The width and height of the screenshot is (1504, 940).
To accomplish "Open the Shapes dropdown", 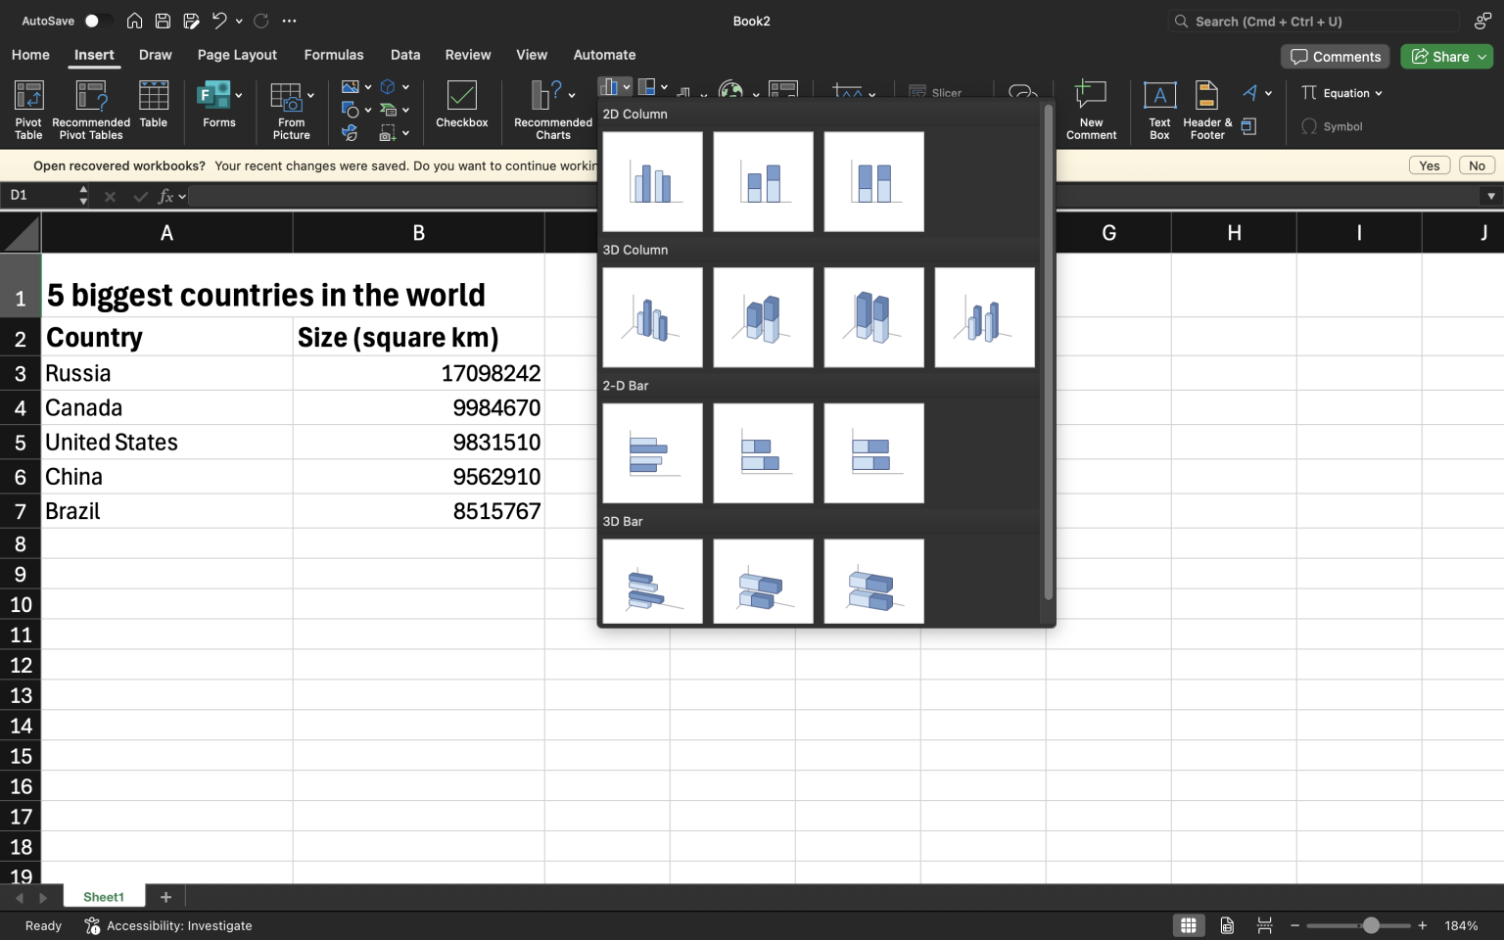I will point(367,109).
